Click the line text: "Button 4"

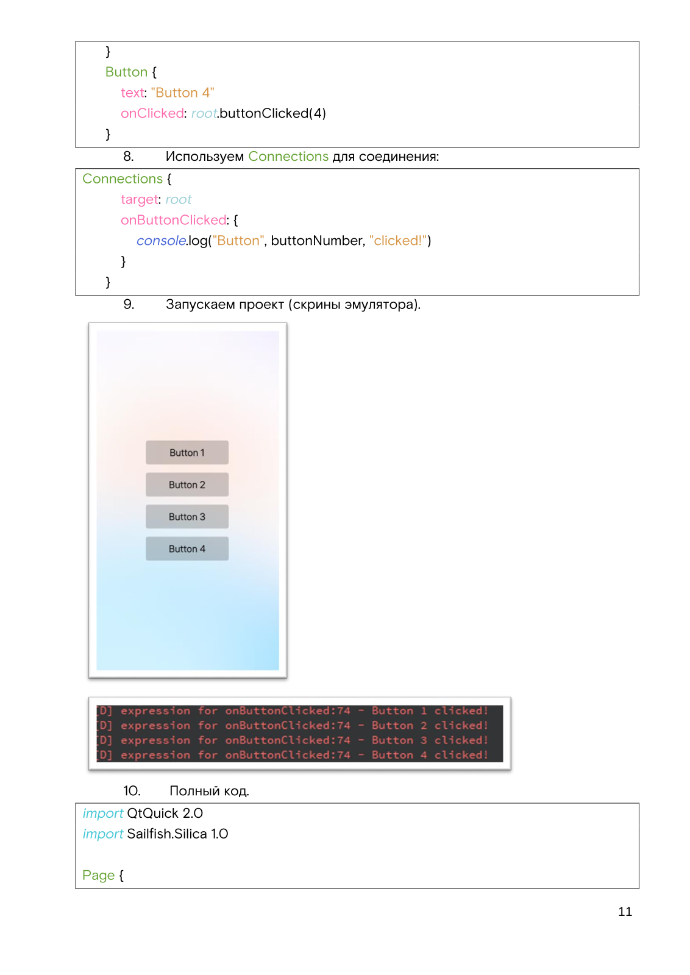tap(168, 93)
